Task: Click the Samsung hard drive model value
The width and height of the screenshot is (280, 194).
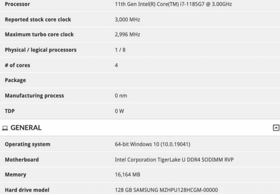Action: pyautogui.click(x=166, y=190)
